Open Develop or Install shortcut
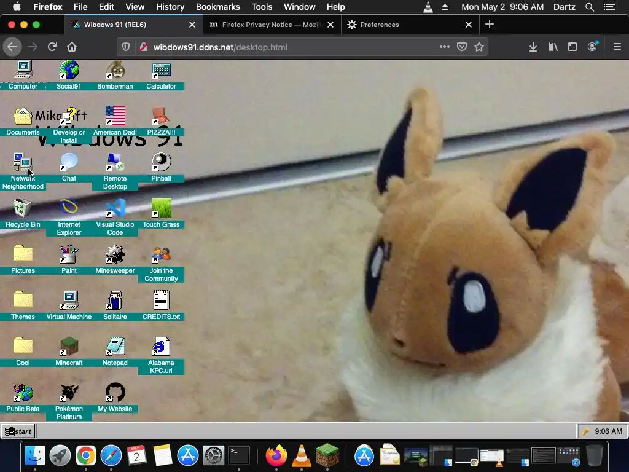Screen dimensions: 629x472 pyautogui.click(x=69, y=125)
